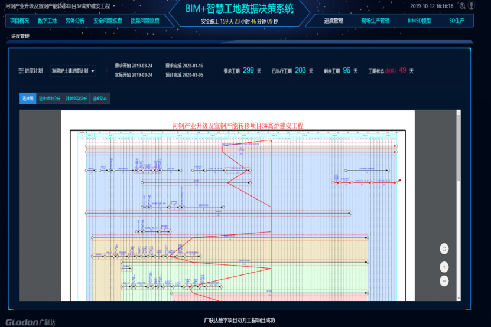Click the 进度计划 filter icon

click(21, 71)
